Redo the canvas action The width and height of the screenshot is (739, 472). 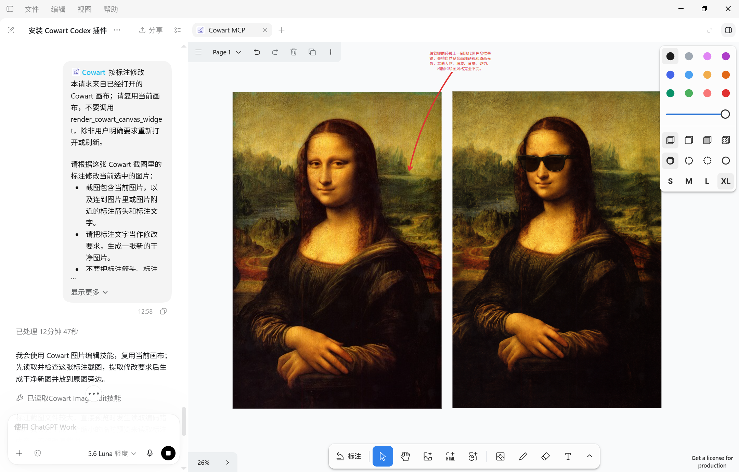click(275, 52)
